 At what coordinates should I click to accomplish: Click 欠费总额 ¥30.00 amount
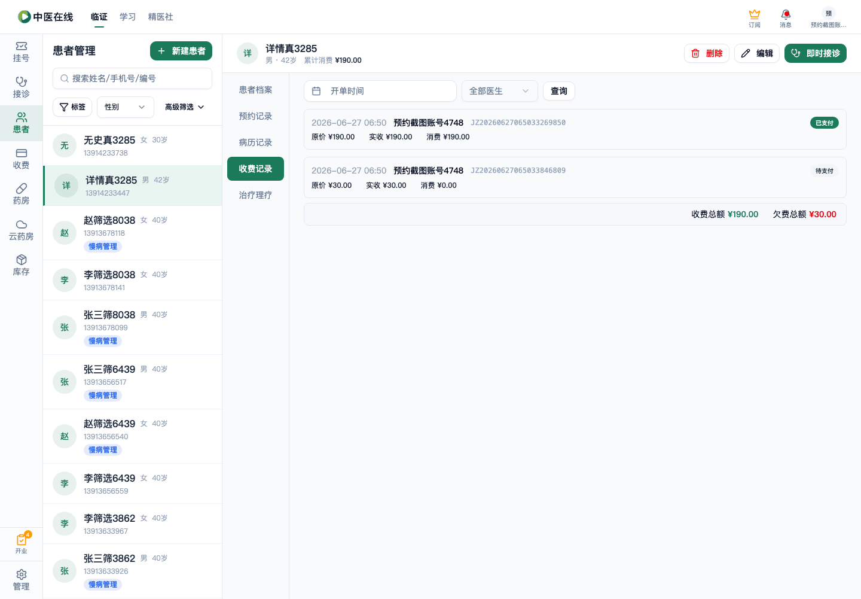805,214
